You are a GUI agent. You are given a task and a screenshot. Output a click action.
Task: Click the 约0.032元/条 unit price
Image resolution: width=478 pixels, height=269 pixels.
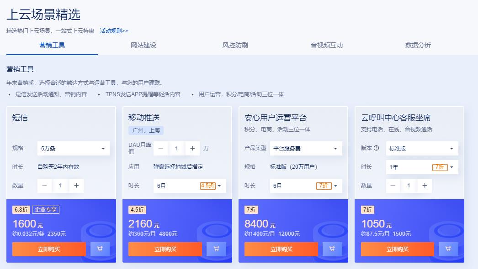(x=28, y=234)
